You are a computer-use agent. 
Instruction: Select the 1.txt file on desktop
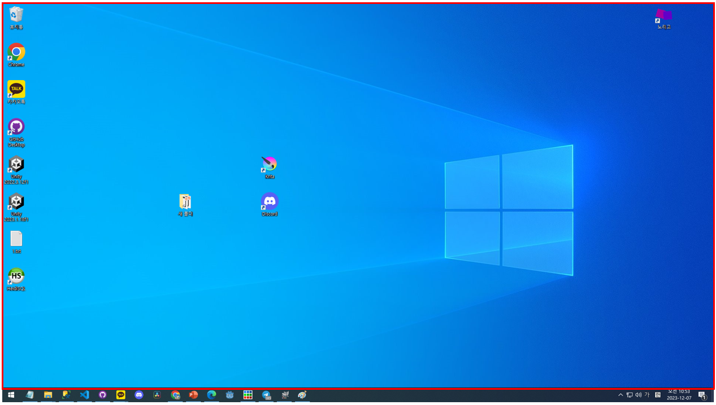16,241
